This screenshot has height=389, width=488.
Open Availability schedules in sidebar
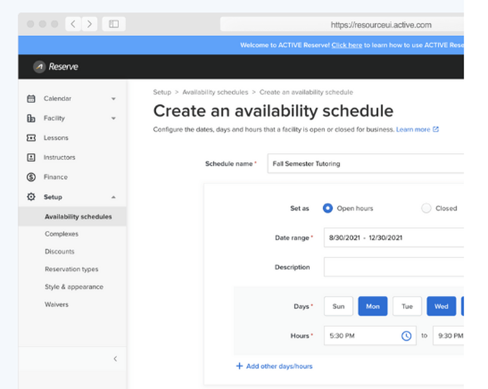(72, 217)
